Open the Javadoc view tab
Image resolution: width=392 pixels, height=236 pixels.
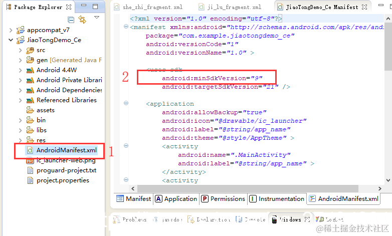[168, 219]
